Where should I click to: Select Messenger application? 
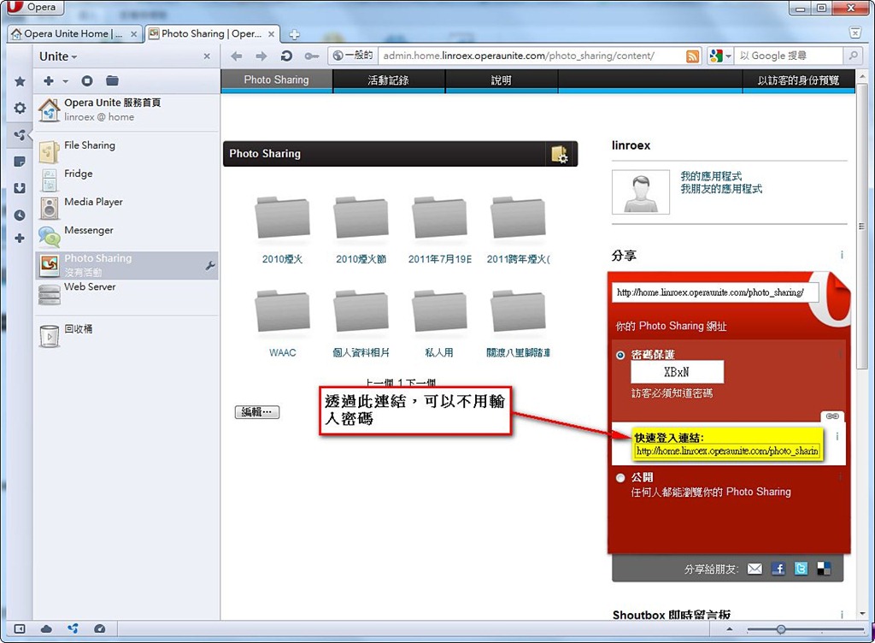pyautogui.click(x=126, y=236)
